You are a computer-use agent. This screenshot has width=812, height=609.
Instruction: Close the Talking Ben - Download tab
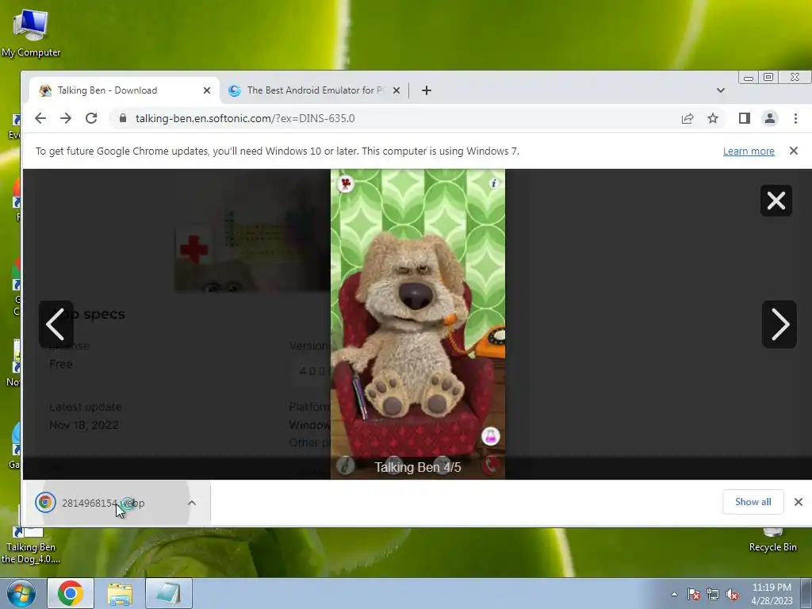pyautogui.click(x=207, y=90)
